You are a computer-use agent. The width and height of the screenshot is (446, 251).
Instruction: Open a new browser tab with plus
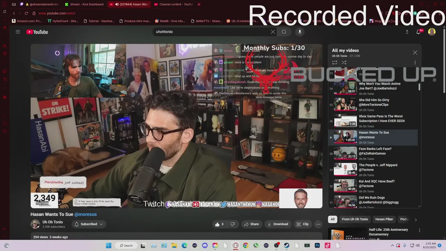(x=199, y=5)
